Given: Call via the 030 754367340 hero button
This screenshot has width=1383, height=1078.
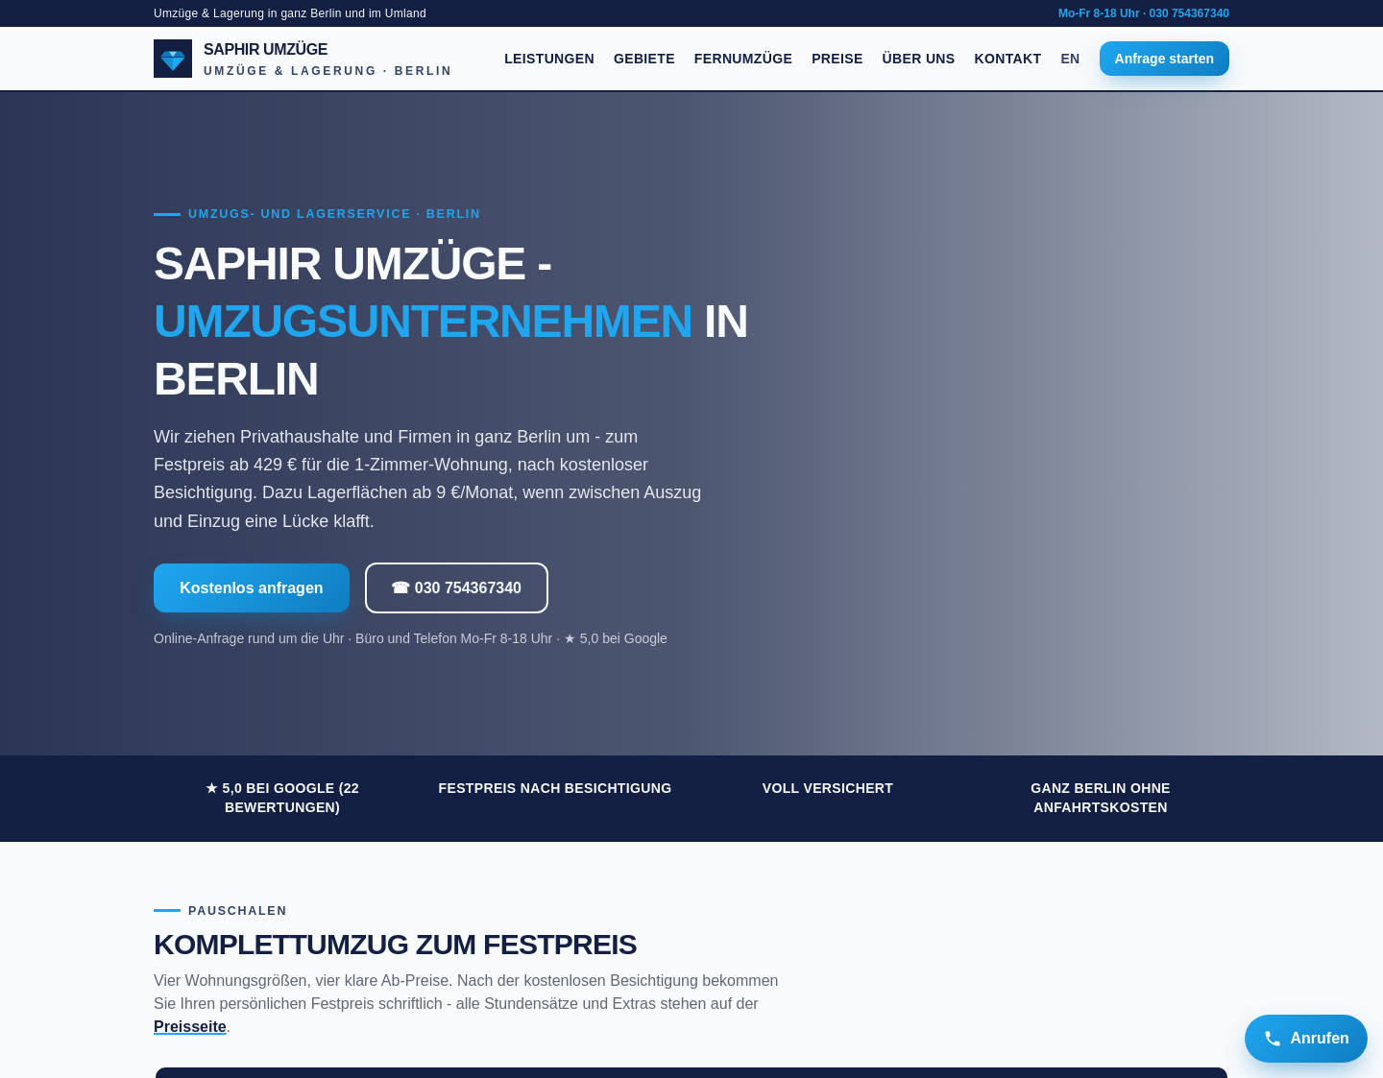Looking at the screenshot, I should (x=456, y=587).
